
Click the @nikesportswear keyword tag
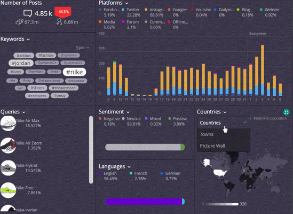click(50, 81)
